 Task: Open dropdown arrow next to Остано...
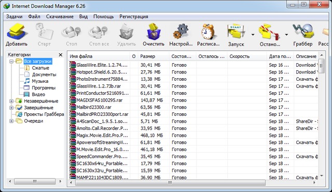click(286, 35)
